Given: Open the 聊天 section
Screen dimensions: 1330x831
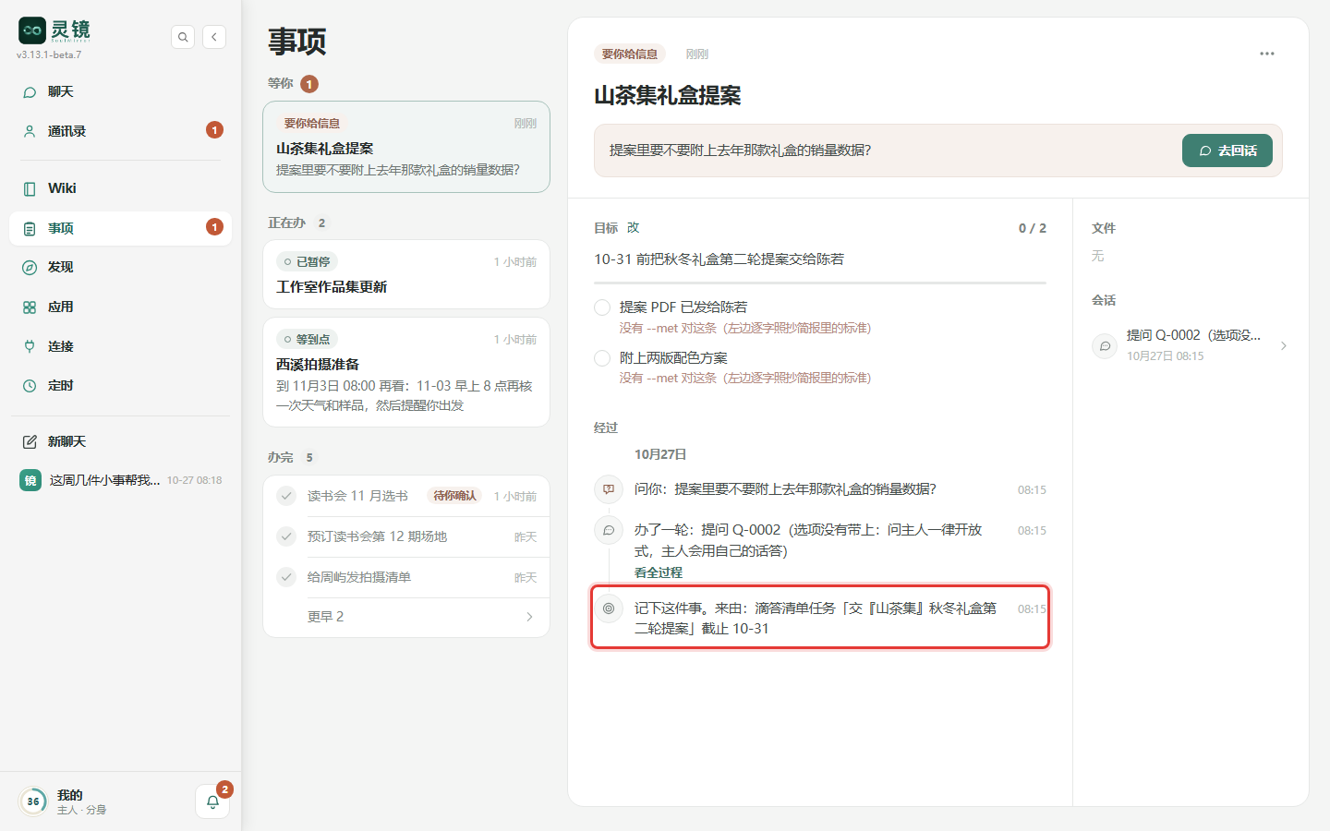Looking at the screenshot, I should pos(120,91).
